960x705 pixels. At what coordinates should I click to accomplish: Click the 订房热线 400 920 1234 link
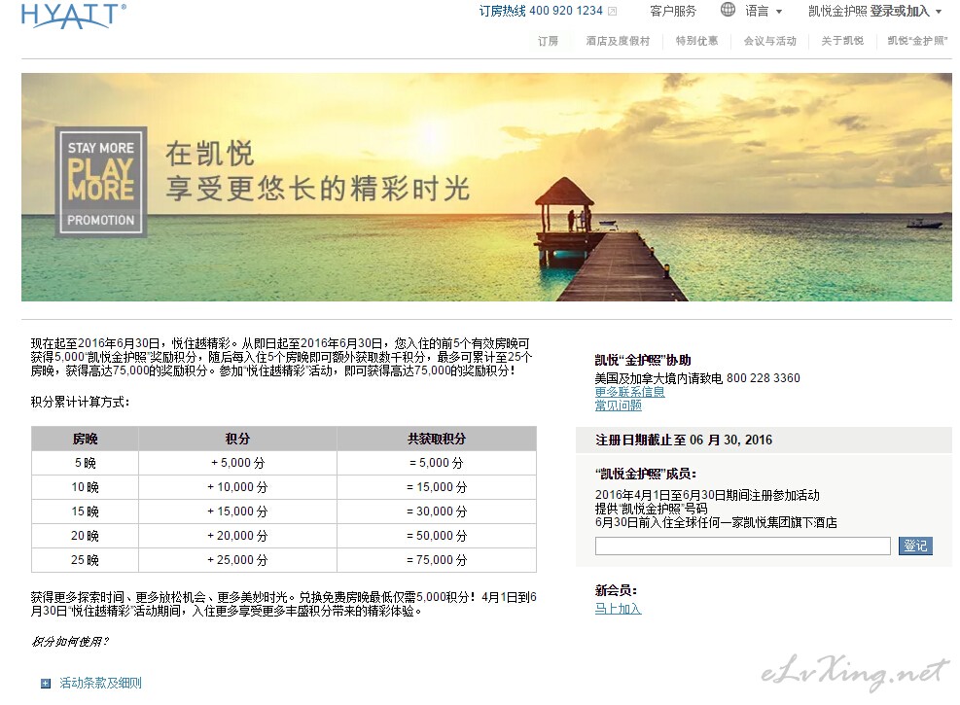(541, 11)
